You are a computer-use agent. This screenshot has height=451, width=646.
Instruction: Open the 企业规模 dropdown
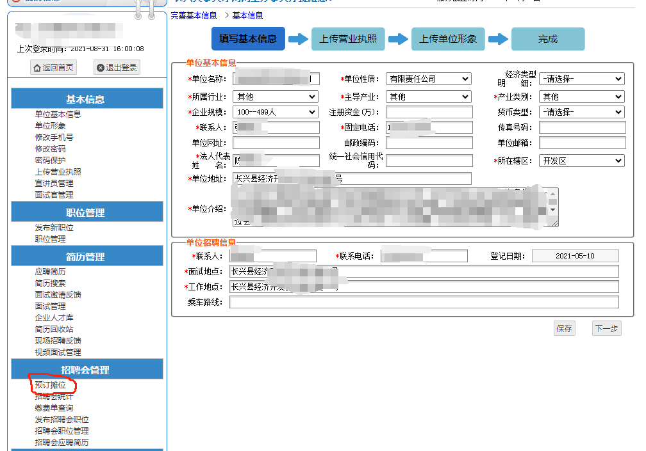point(276,112)
